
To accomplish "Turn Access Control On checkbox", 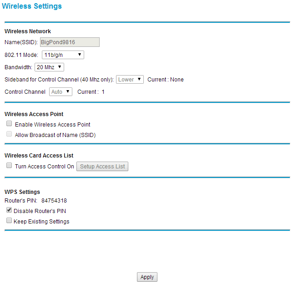I will (9, 166).
